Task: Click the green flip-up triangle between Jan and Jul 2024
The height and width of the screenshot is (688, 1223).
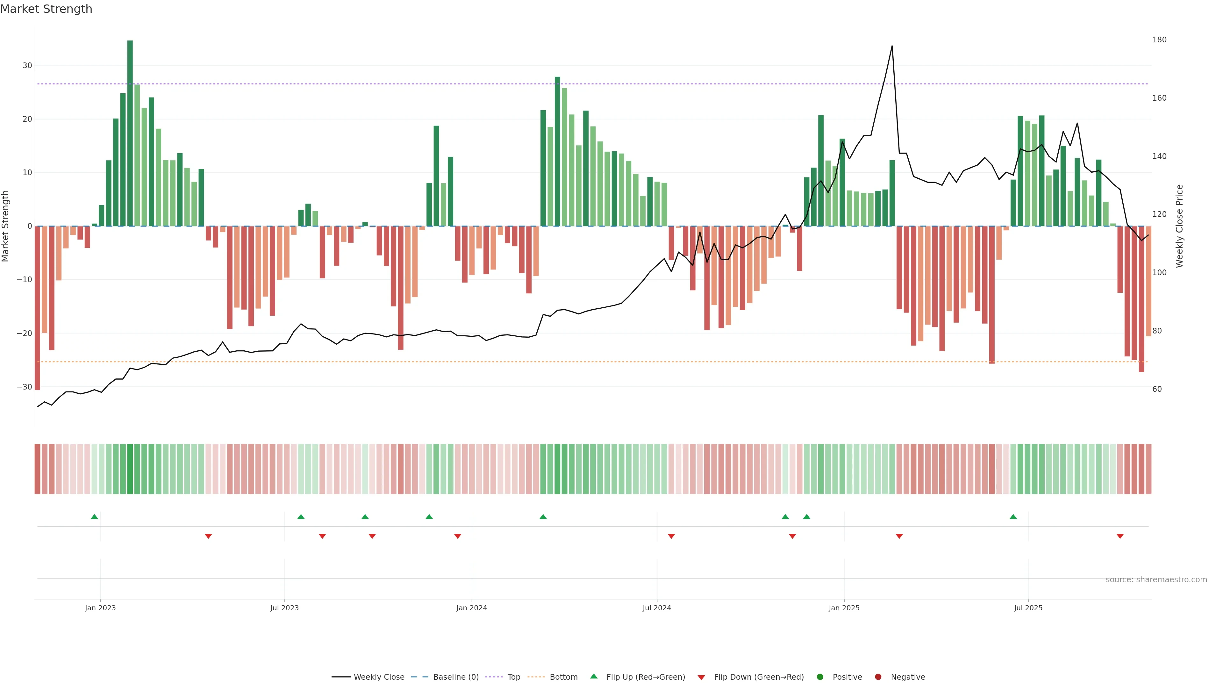Action: (543, 517)
